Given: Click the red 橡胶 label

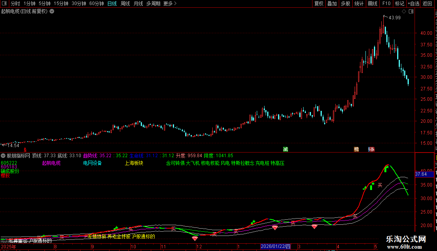Looking at the screenshot, I should tap(5, 176).
